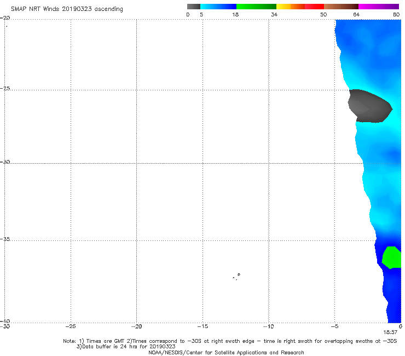Click the colorbar label '50'
Viewport: 405px width, 356px height.
(x=323, y=15)
